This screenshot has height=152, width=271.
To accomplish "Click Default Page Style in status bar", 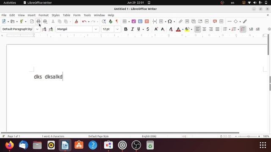I will (x=99, y=136).
